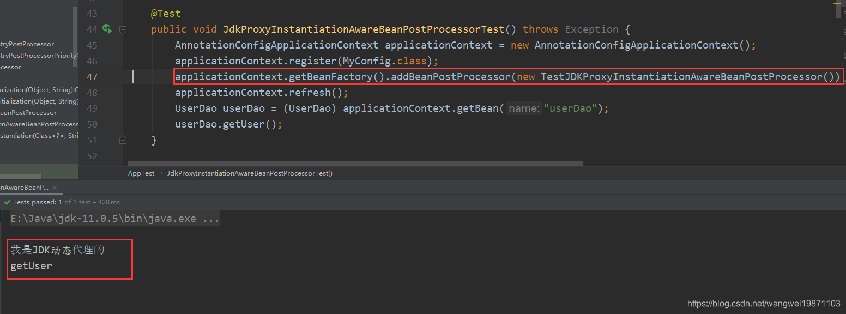This screenshot has height=314, width=846.
Task: Click the @Test annotation on line 43
Action: click(166, 14)
